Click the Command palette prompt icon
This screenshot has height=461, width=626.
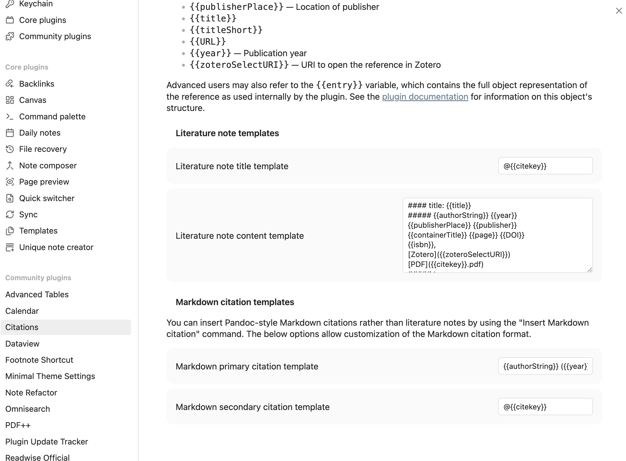click(10, 116)
